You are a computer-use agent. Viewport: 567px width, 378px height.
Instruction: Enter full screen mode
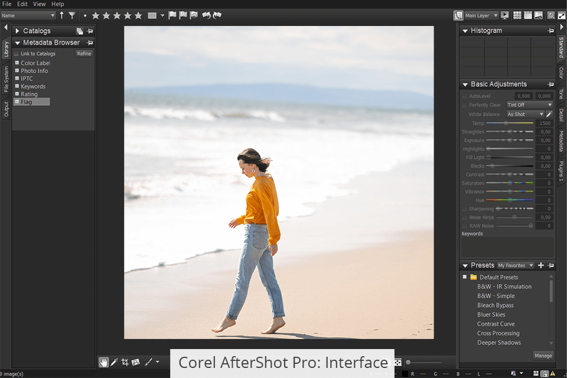coord(562,15)
